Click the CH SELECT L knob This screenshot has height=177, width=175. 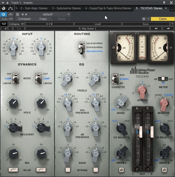coord(121,129)
